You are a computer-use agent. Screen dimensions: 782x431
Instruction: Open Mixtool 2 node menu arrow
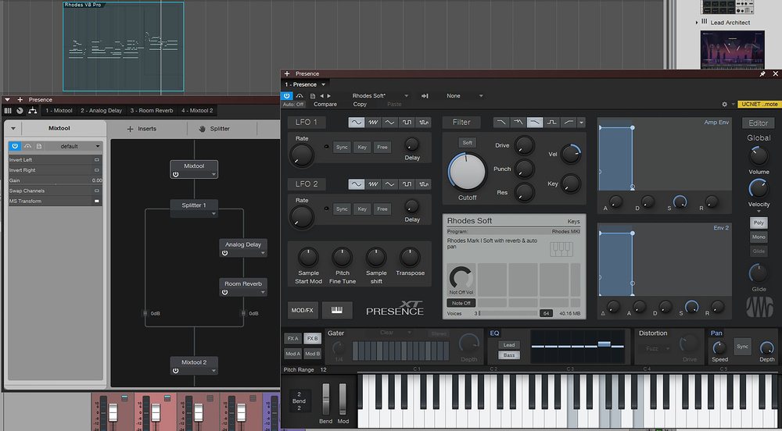tap(213, 371)
